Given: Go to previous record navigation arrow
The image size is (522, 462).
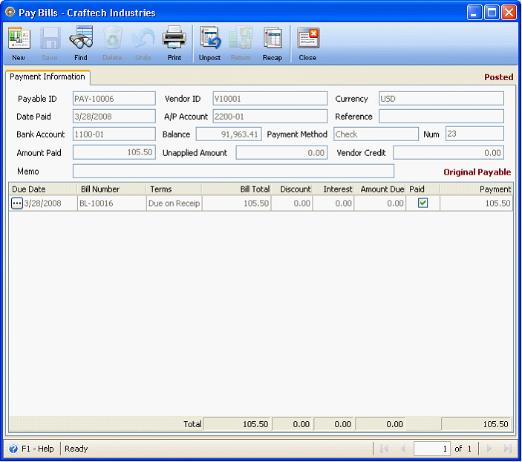Looking at the screenshot, I should 402,449.
